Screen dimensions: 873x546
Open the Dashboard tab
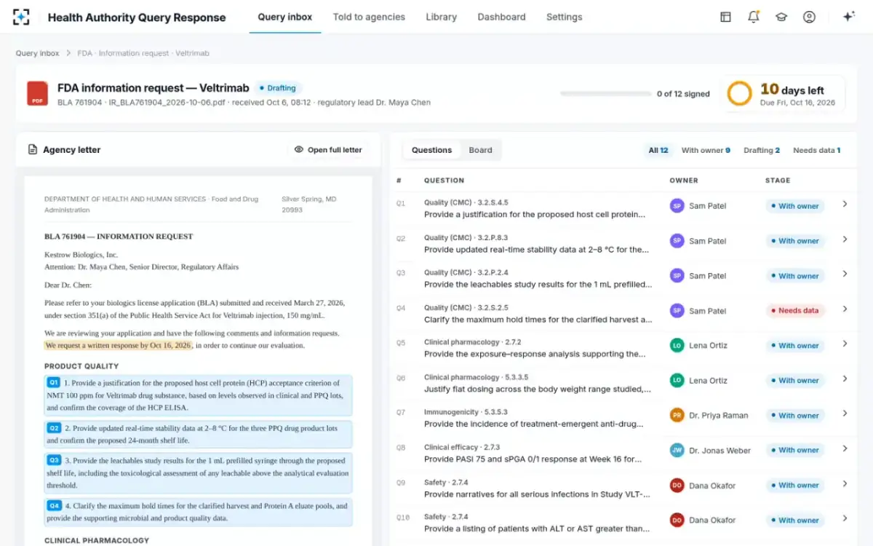[501, 17]
